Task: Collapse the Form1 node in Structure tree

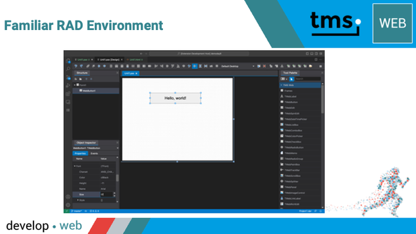Action: [x=75, y=85]
